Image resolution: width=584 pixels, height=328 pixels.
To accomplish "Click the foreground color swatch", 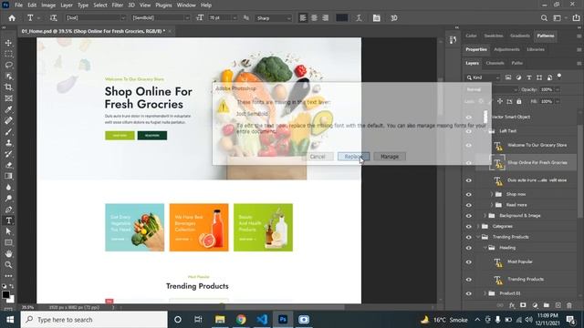I will pyautogui.click(x=5, y=295).
